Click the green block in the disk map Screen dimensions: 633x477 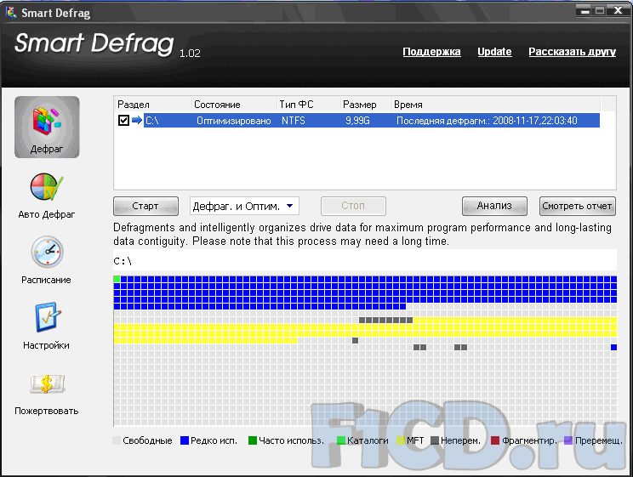click(117, 279)
